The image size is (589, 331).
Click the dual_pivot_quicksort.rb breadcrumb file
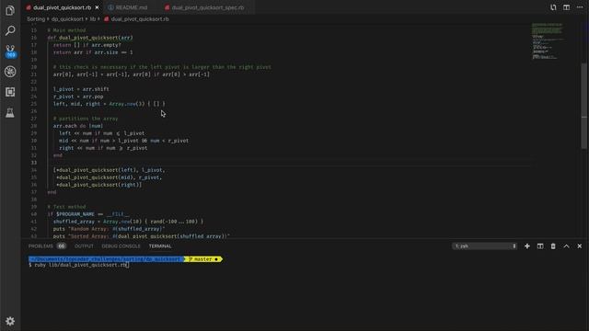[x=140, y=18]
